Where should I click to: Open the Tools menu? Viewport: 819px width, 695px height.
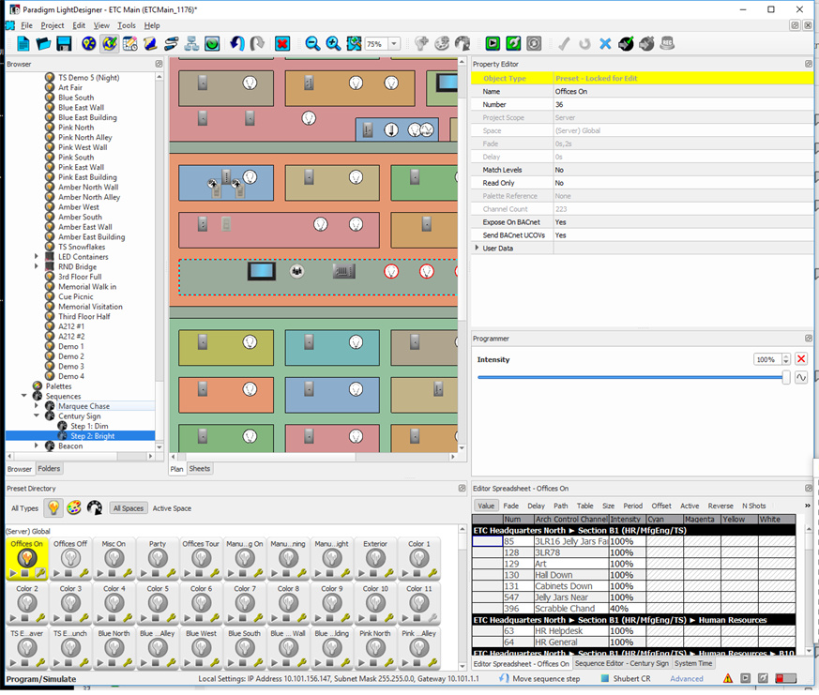tap(127, 25)
